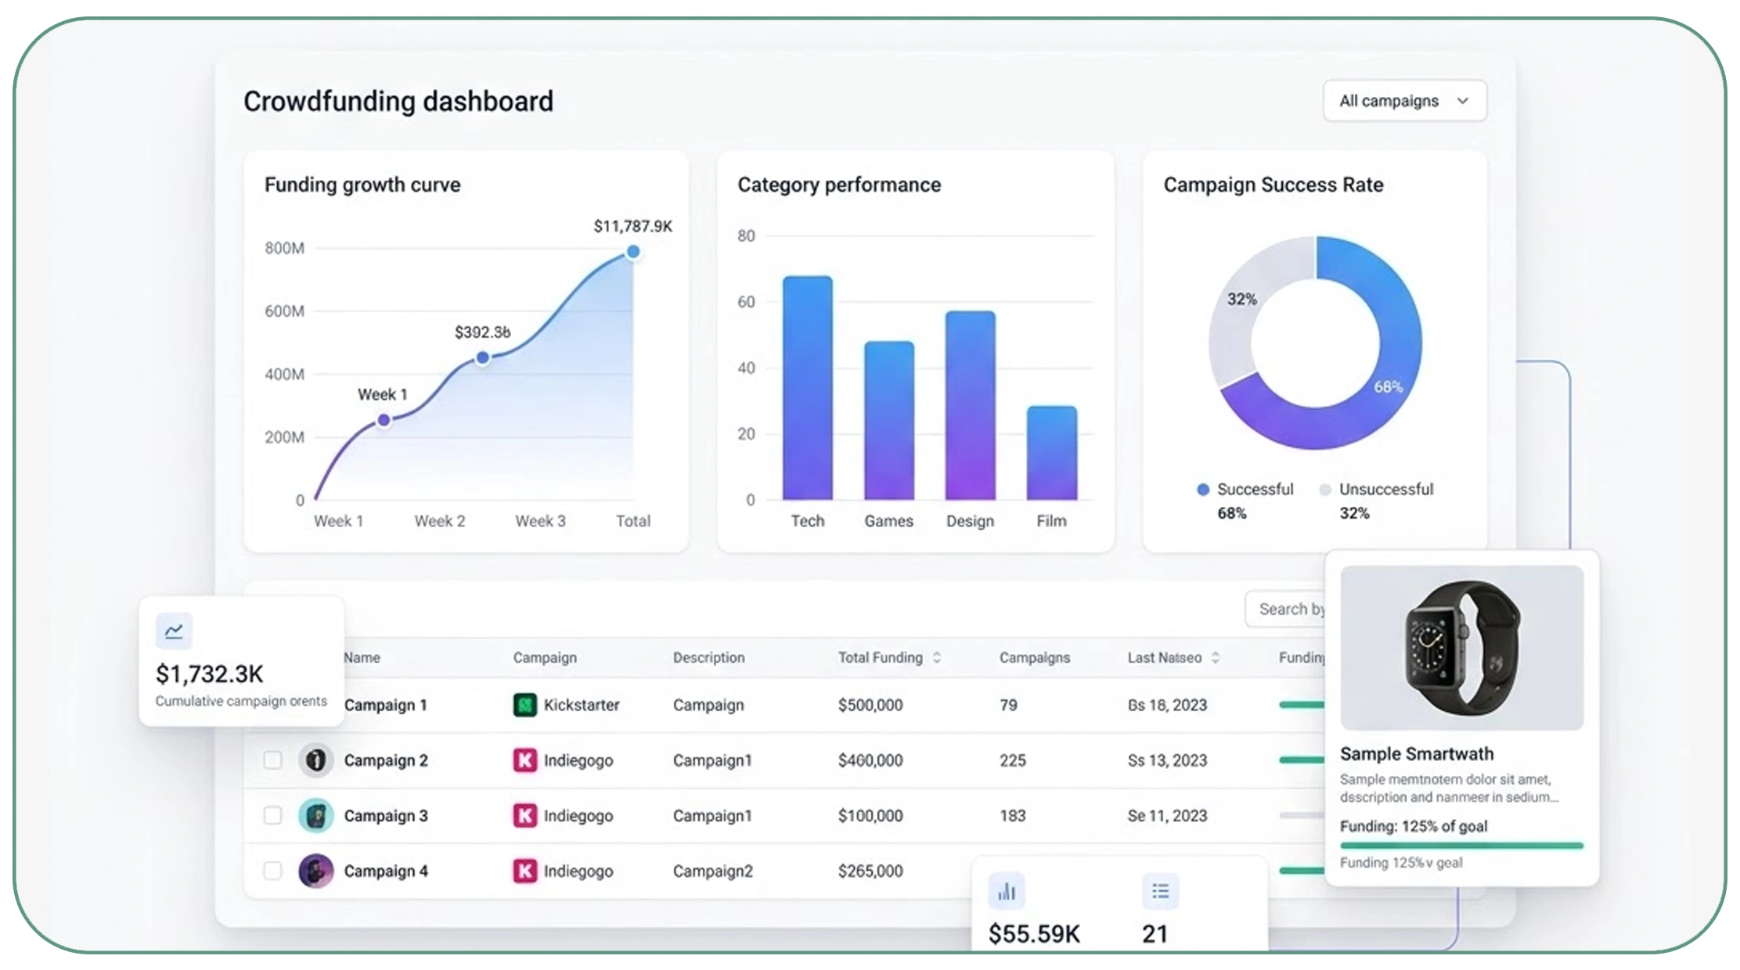Click the Week 1 data point on growth curve
Screen dimensions: 1740x970
(384, 420)
